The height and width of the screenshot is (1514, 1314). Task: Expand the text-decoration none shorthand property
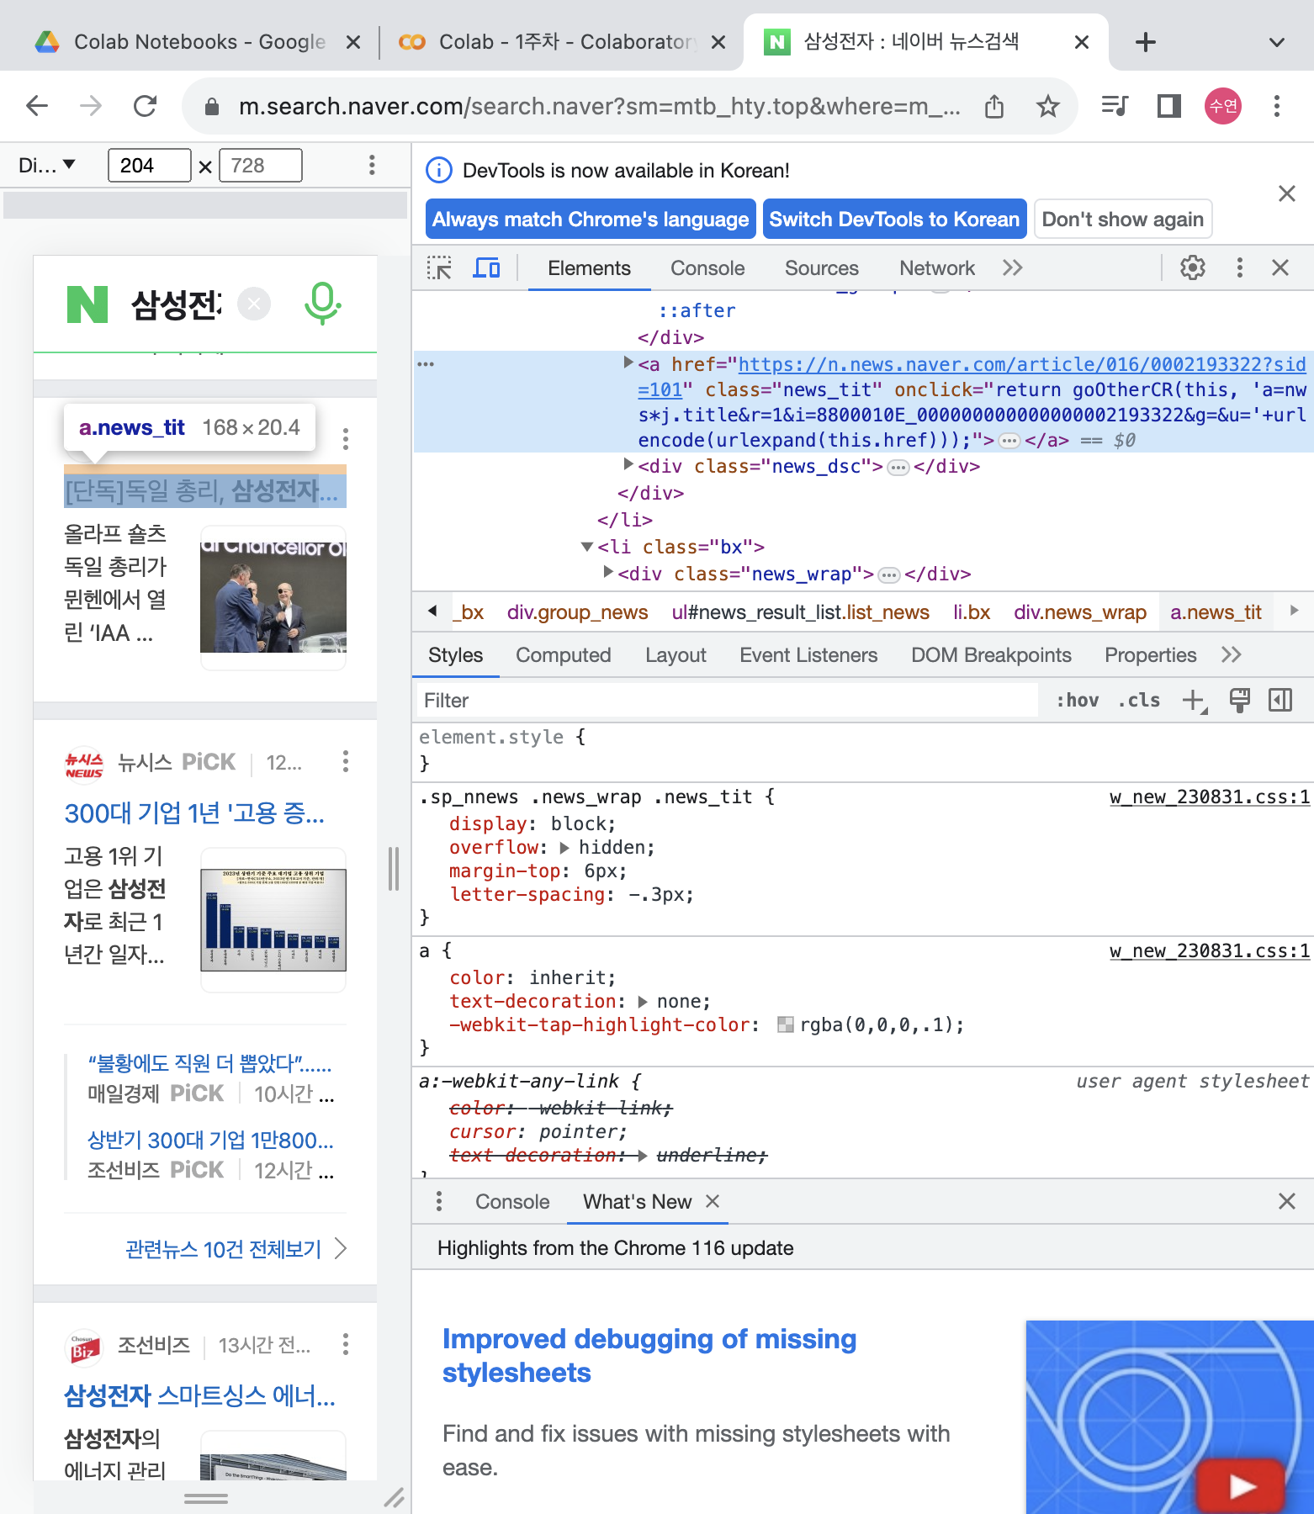pyautogui.click(x=643, y=1002)
